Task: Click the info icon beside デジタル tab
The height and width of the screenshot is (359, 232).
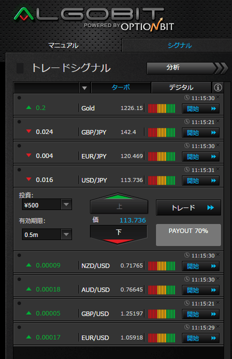Action: (218, 87)
